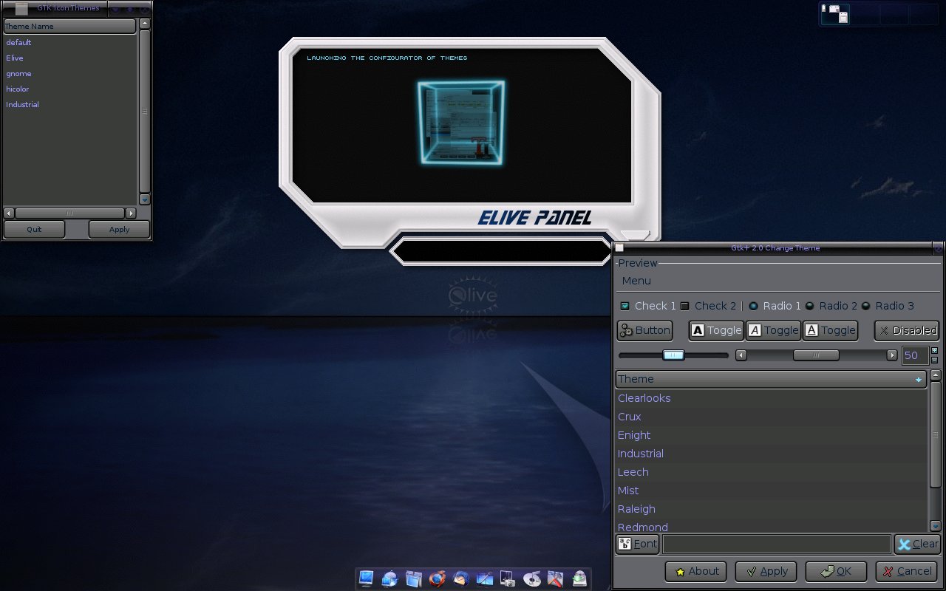Click the Theme Name column header
The image size is (946, 591).
(69, 27)
